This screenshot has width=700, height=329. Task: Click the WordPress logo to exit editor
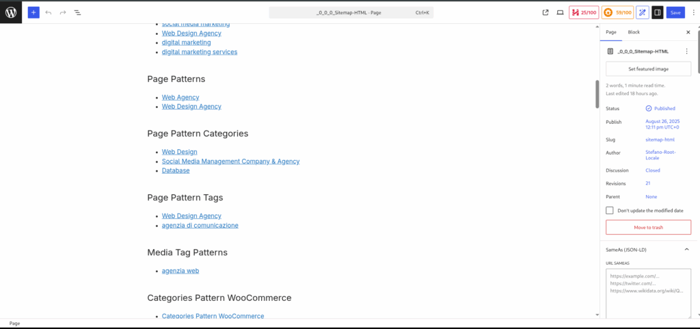tap(11, 12)
